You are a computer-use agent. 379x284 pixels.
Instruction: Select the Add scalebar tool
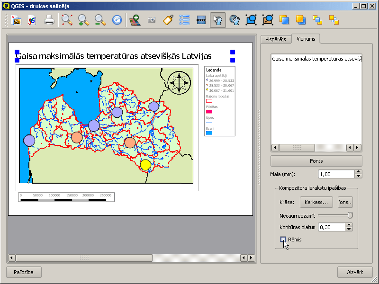pyautogui.click(x=201, y=20)
